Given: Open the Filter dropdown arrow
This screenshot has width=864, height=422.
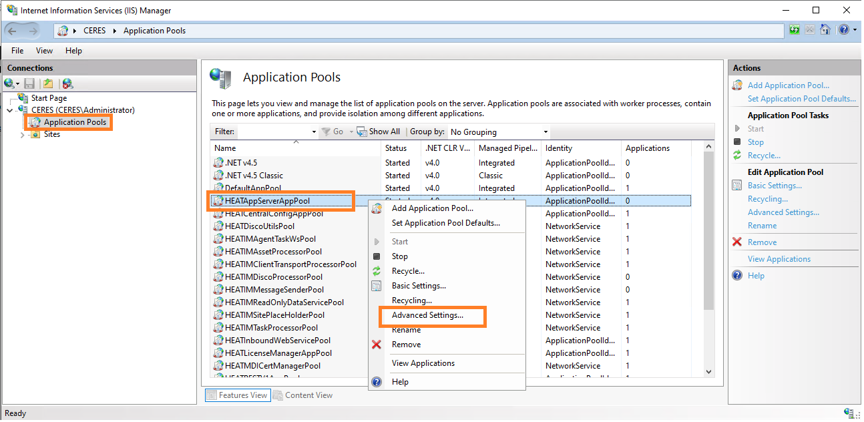Looking at the screenshot, I should (x=314, y=132).
